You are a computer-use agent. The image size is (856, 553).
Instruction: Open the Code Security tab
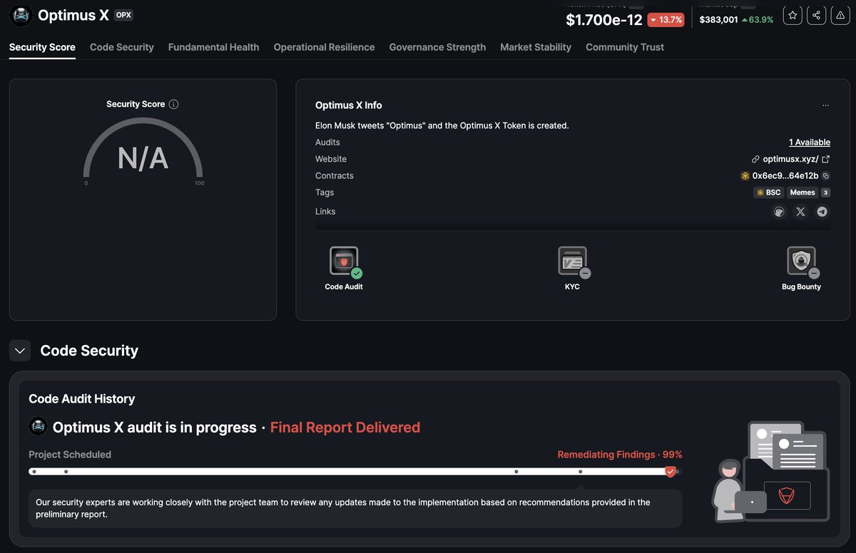point(122,47)
